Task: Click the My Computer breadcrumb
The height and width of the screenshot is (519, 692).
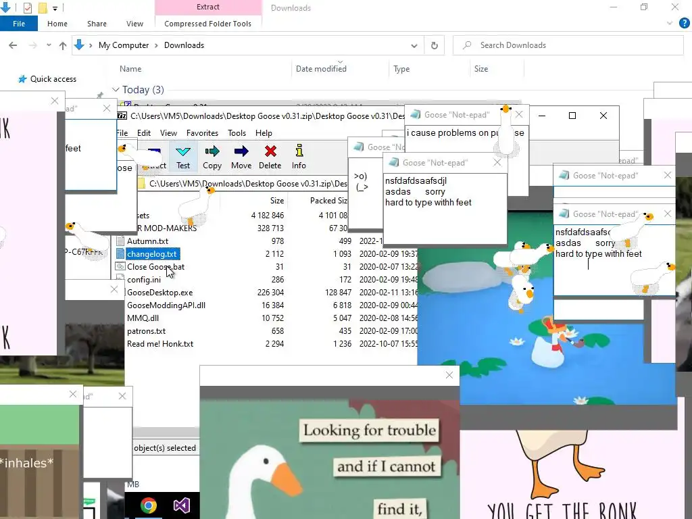Action: (124, 45)
